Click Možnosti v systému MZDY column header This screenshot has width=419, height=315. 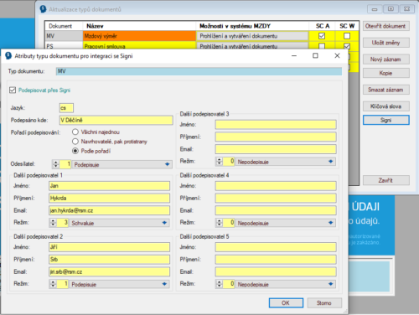(x=252, y=26)
